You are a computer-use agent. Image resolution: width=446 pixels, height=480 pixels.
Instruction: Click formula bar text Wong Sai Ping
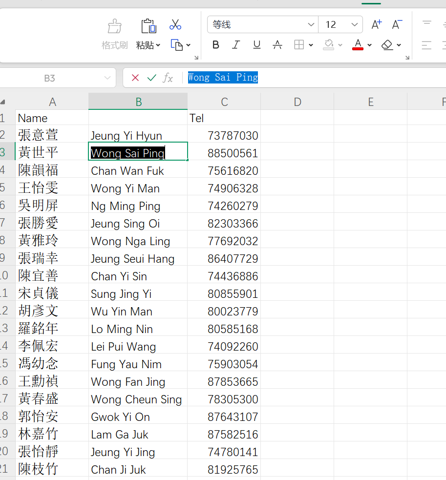(x=223, y=78)
